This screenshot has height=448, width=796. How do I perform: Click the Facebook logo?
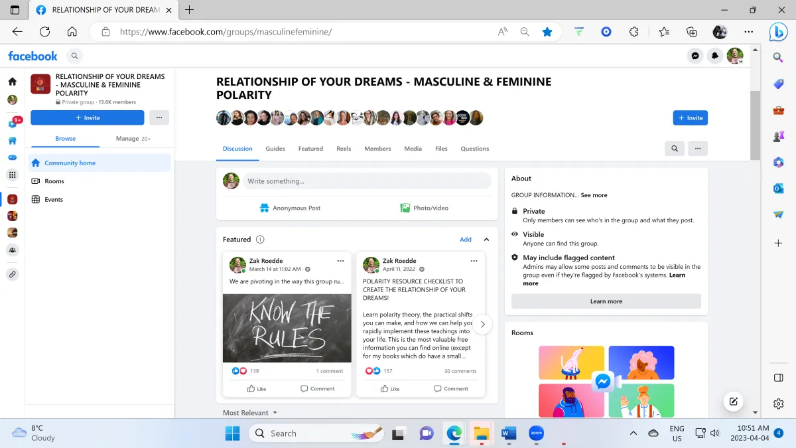point(33,56)
